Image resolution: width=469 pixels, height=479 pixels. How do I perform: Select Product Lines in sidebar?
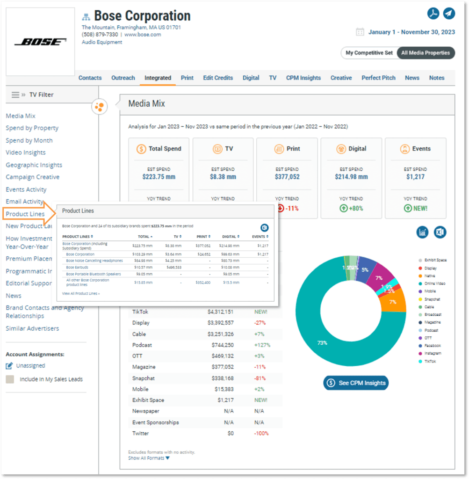click(25, 214)
